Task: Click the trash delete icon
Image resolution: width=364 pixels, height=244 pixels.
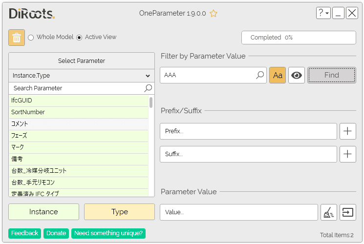Action: click(x=16, y=38)
